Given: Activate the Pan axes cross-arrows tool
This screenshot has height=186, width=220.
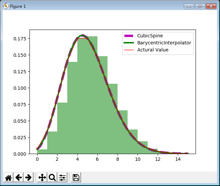Looking at the screenshot, I should pos(42,177).
